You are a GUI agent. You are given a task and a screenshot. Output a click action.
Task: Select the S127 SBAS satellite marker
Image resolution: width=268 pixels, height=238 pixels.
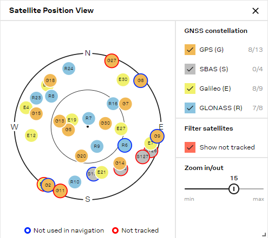(x=142, y=157)
